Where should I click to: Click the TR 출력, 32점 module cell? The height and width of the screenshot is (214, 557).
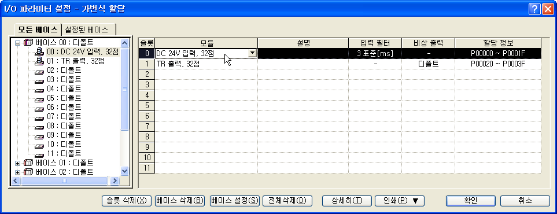click(206, 64)
